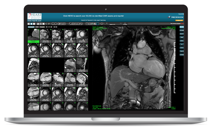Select the third tab right of All
211x128 pixels.
tap(42, 27)
